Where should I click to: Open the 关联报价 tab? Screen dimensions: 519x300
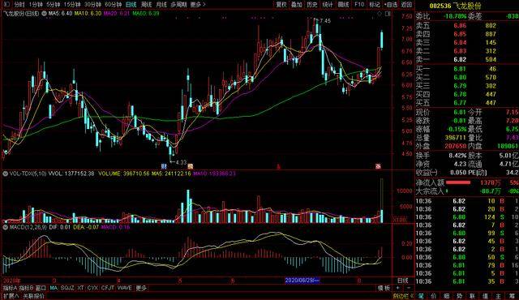(x=33, y=296)
